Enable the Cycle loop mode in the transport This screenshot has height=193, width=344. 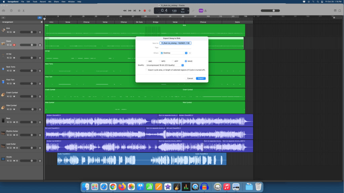[149, 10]
